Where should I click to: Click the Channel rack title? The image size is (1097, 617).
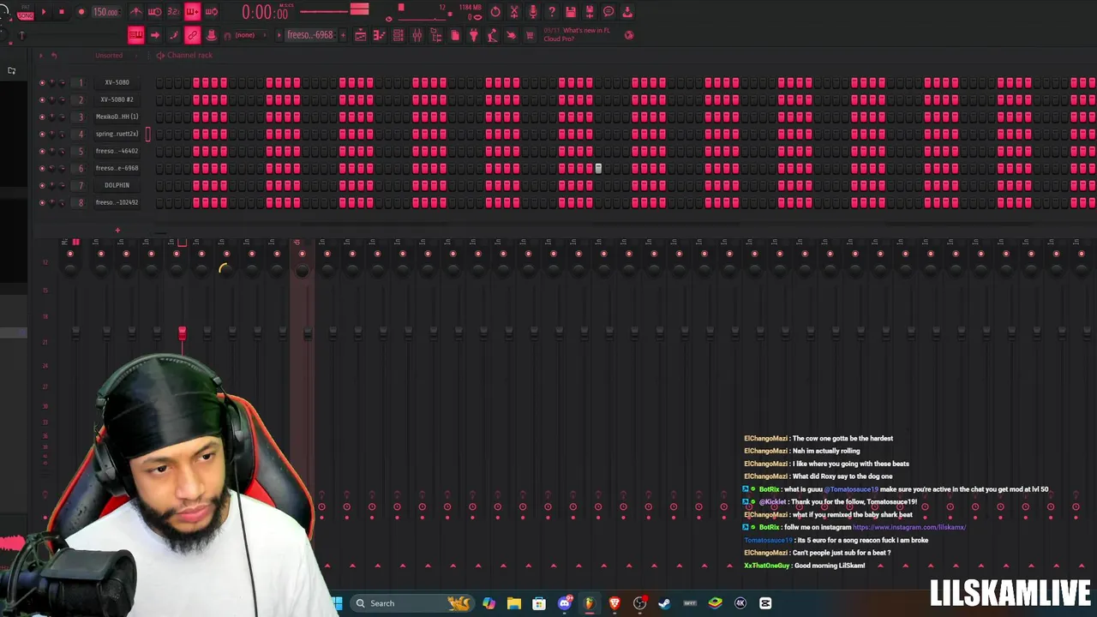click(189, 55)
